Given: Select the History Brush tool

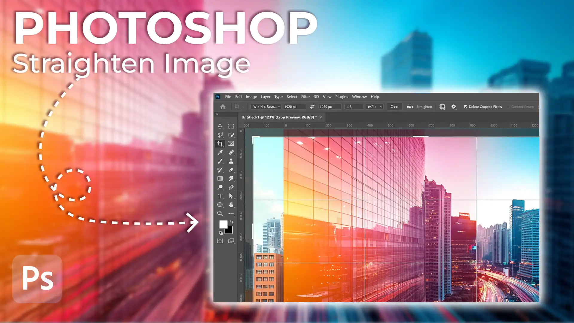Looking at the screenshot, I should click(220, 170).
